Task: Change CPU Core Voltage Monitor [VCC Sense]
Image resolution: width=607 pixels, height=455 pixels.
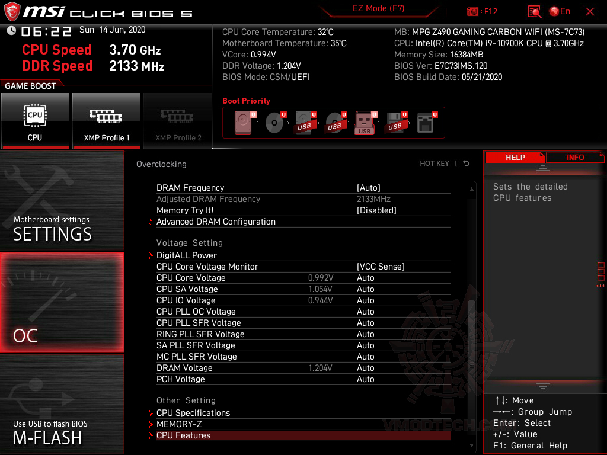Action: coord(303,266)
